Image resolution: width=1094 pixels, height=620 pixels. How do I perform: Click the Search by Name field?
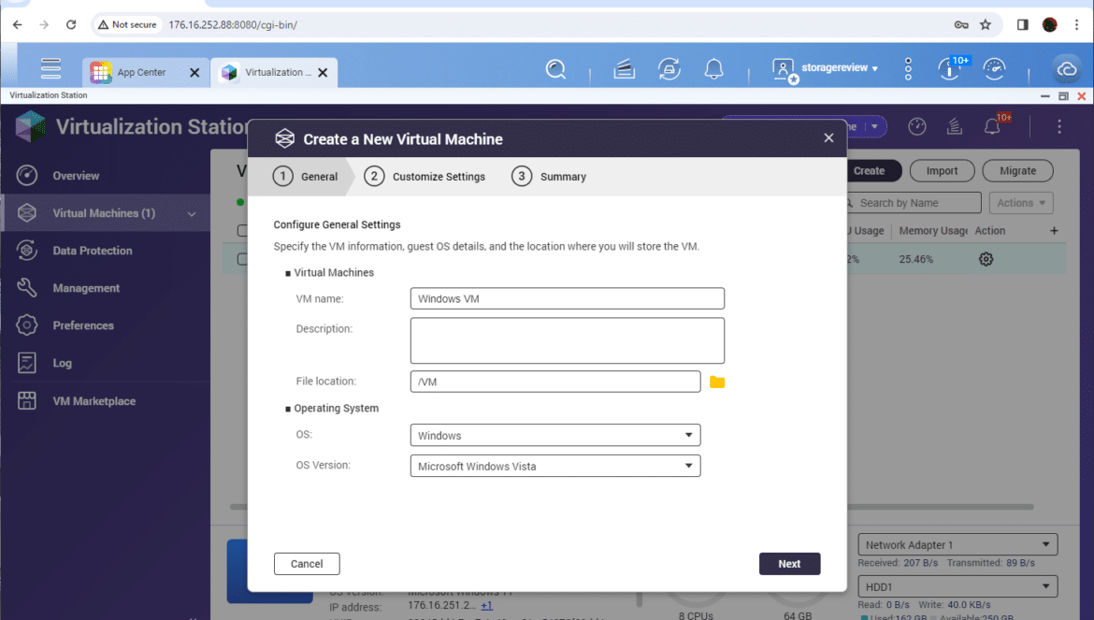tap(914, 203)
